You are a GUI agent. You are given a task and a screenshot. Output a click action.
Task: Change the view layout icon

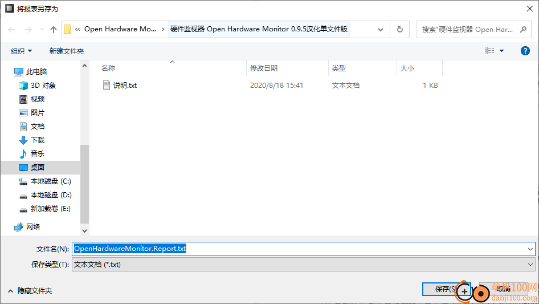point(489,51)
